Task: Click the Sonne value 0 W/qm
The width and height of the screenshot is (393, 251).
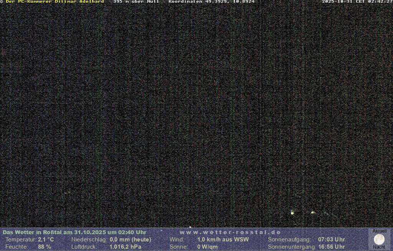Action: [x=207, y=247]
